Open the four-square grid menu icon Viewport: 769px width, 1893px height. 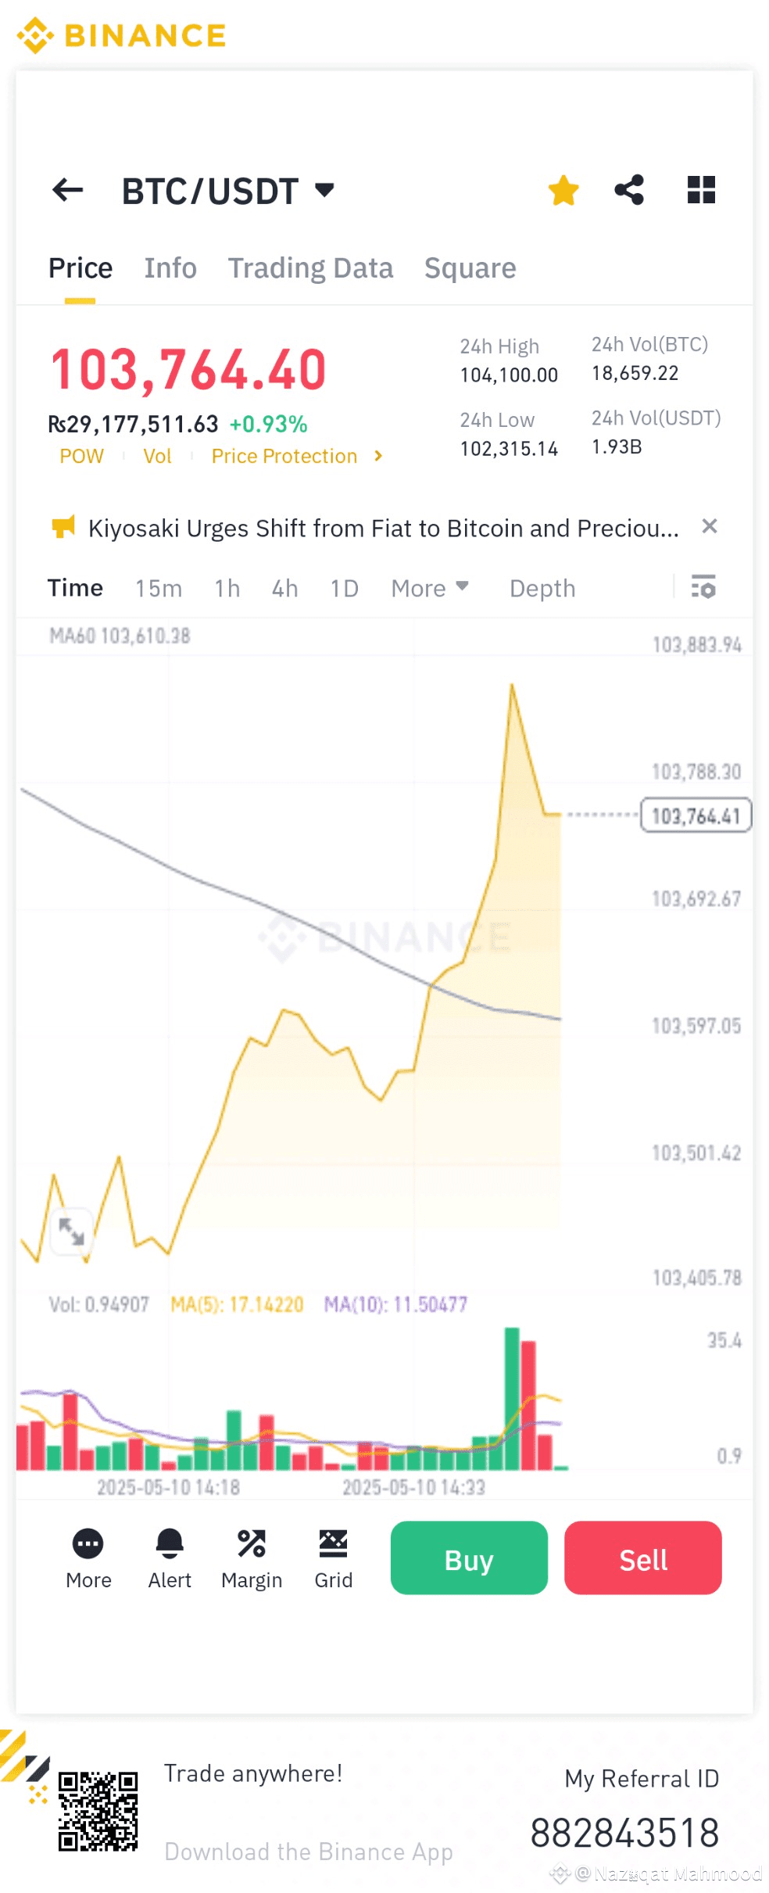tap(701, 190)
